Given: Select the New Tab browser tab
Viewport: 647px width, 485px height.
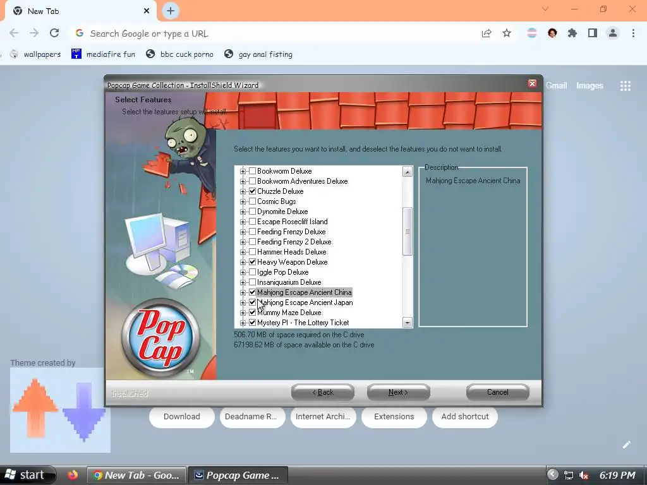Looking at the screenshot, I should [x=80, y=11].
